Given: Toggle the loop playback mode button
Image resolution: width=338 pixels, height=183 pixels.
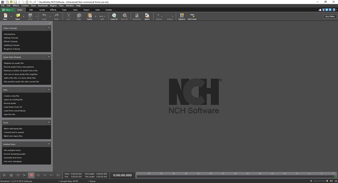Looking at the screenshot, I should pyautogui.click(x=18, y=175).
